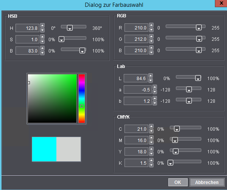This screenshot has height=190, width=227.
Task: Increase CMYK cyan value with up arrow
Action: click(x=151, y=127)
